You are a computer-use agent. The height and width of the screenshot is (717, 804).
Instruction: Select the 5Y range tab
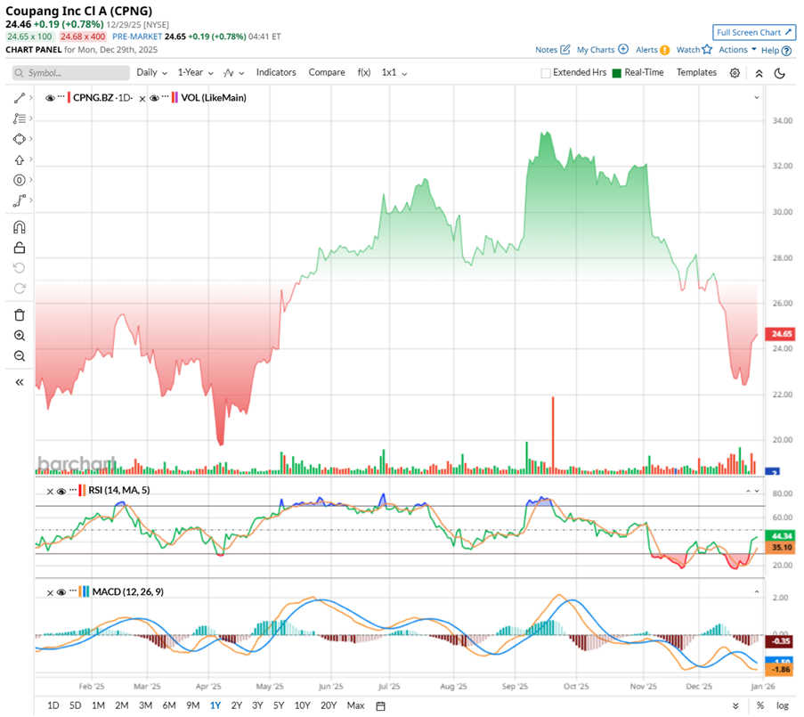[279, 705]
